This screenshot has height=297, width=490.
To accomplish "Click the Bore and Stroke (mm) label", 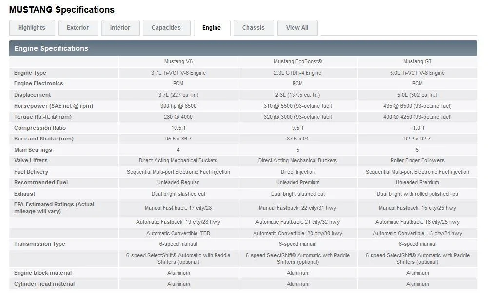I will 44,139.
